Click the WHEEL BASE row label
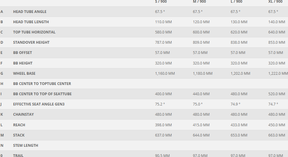288x157 pixels. (24, 74)
